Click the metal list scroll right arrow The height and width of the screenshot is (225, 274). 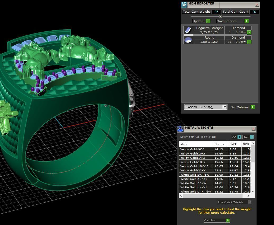(248, 196)
